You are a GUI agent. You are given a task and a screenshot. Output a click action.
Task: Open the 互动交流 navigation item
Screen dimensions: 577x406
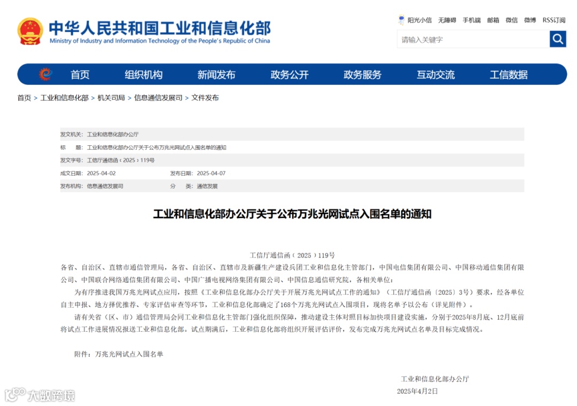(x=436, y=75)
